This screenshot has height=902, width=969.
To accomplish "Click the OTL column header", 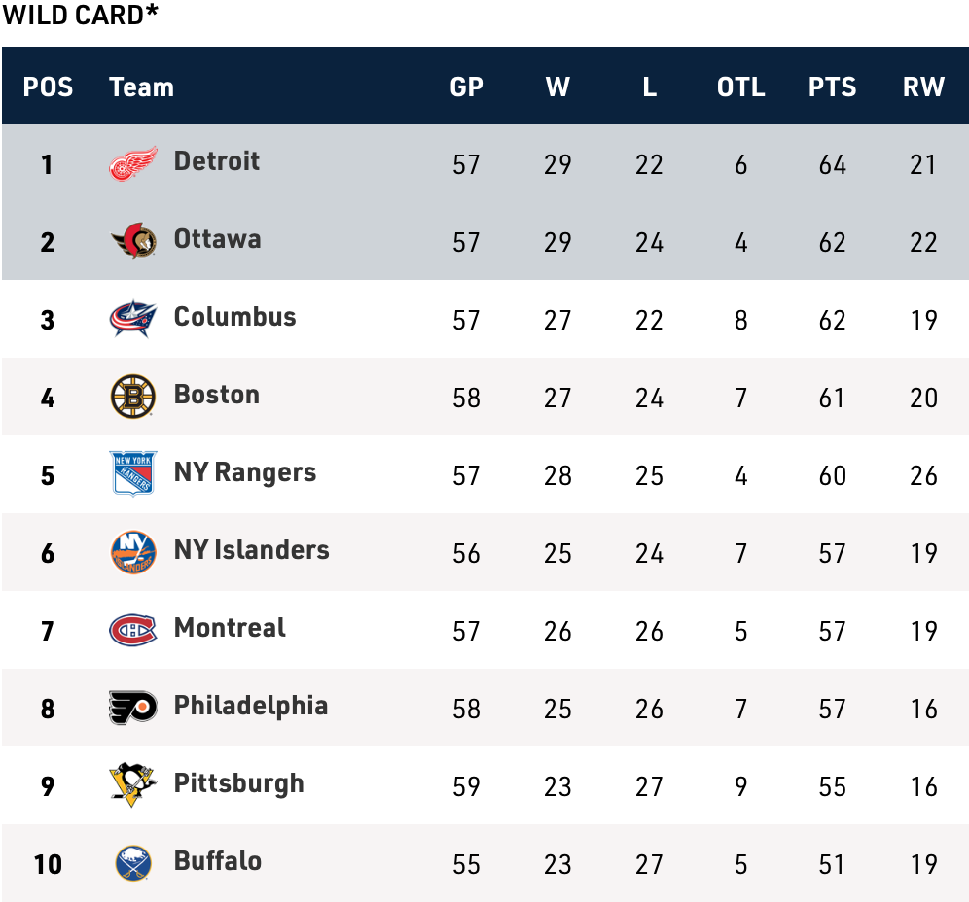I will [740, 87].
